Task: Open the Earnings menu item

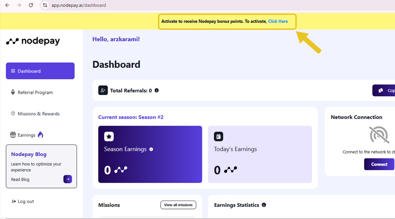Action: (x=26, y=135)
